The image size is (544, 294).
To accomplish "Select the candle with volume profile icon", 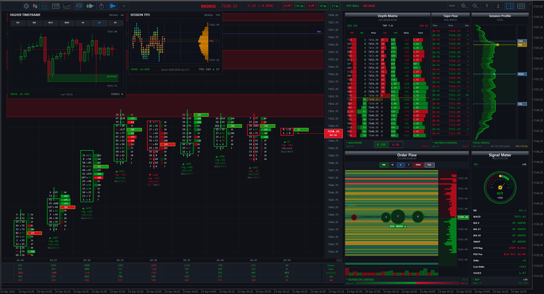I will tap(90, 6).
